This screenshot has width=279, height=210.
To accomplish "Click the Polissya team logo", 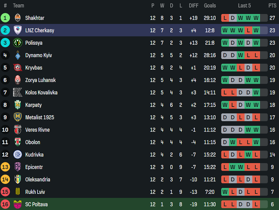I will click(x=18, y=43).
